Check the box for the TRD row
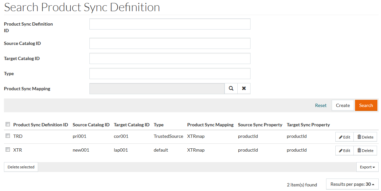 coord(8,136)
